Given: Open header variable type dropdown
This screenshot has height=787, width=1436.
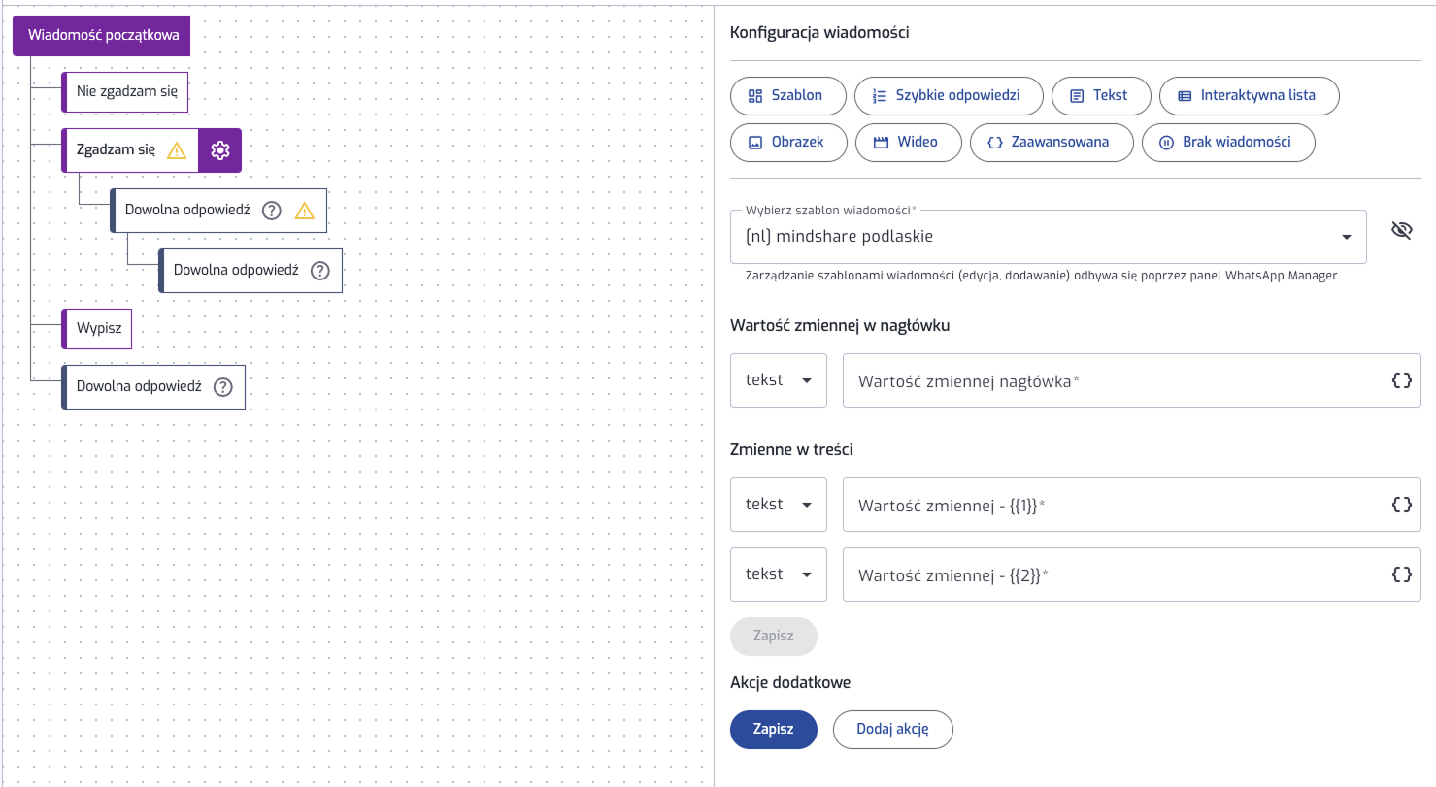Looking at the screenshot, I should [x=778, y=380].
